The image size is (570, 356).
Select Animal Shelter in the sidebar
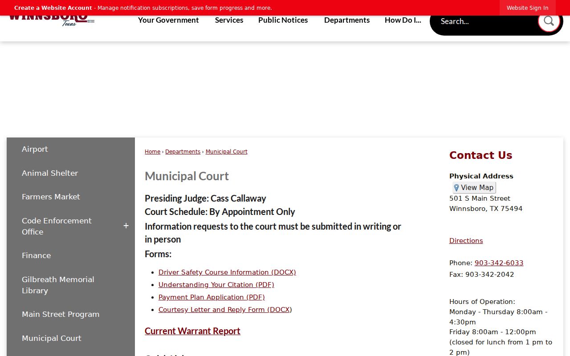pos(50,173)
